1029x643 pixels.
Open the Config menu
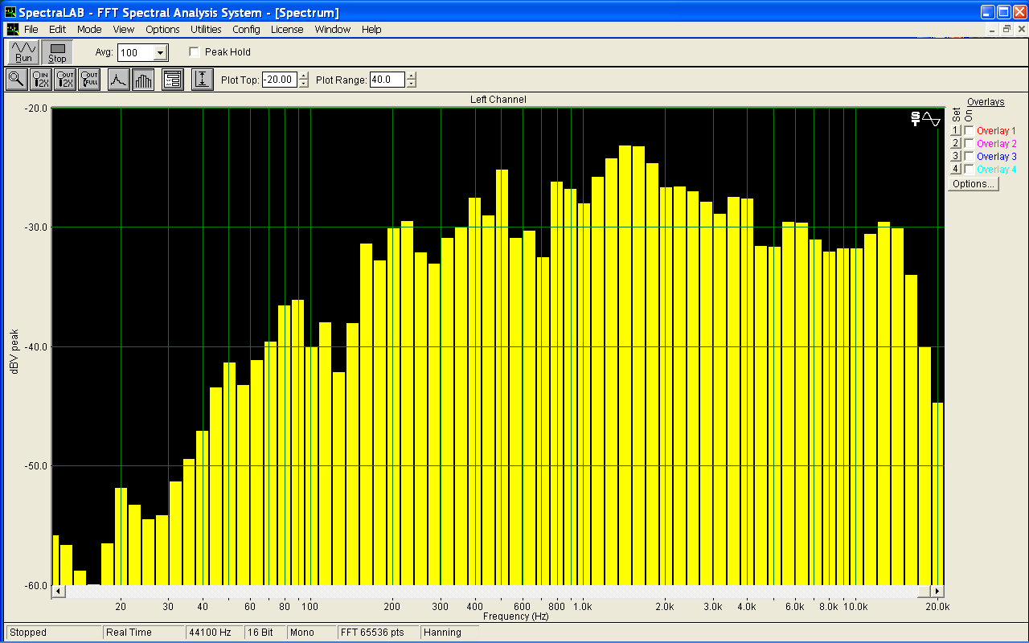(x=246, y=29)
